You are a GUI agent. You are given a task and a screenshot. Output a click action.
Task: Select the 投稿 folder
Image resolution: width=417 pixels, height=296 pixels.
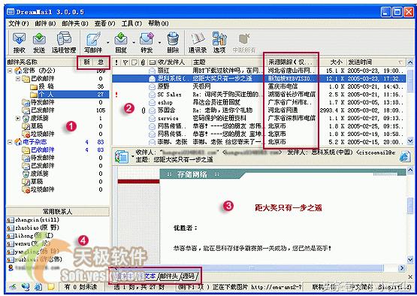click(46, 86)
